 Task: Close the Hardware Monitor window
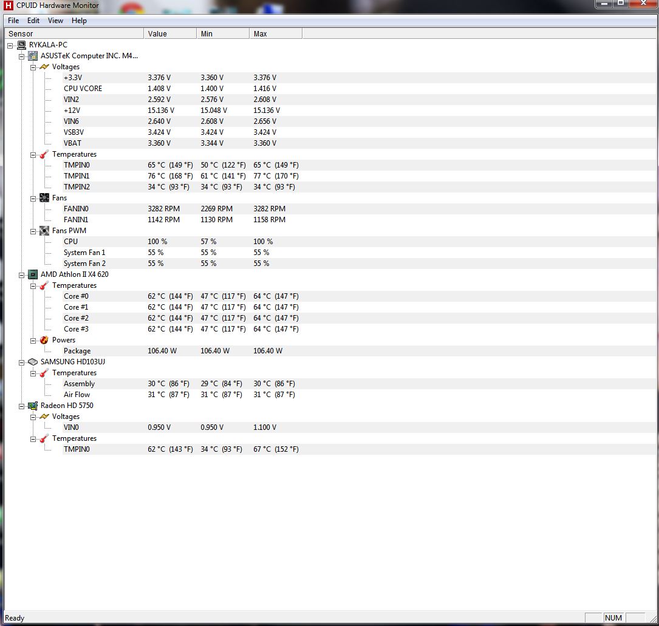[643, 4]
